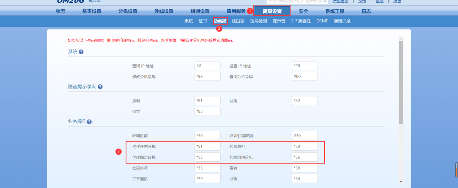Image resolution: width=458 pixels, height=188 pixels.
Task: Click the help icon next to 系统
Action: click(81, 52)
